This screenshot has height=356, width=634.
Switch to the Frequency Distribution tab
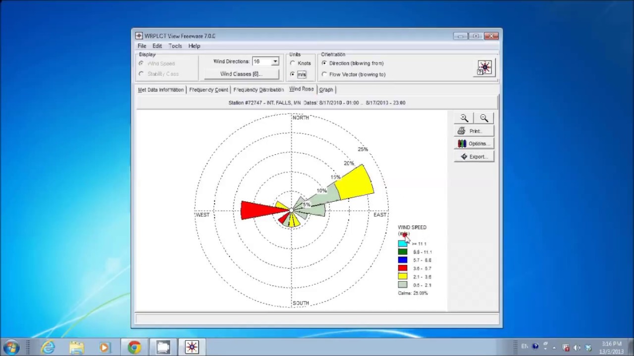pos(259,90)
